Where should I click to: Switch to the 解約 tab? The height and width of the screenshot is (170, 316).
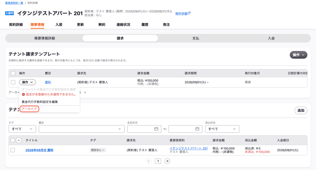coord(102,24)
